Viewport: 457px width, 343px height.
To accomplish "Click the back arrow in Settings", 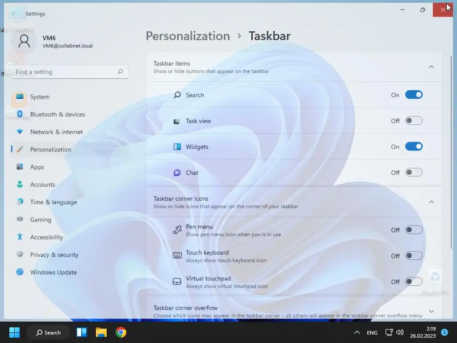I will tap(15, 13).
